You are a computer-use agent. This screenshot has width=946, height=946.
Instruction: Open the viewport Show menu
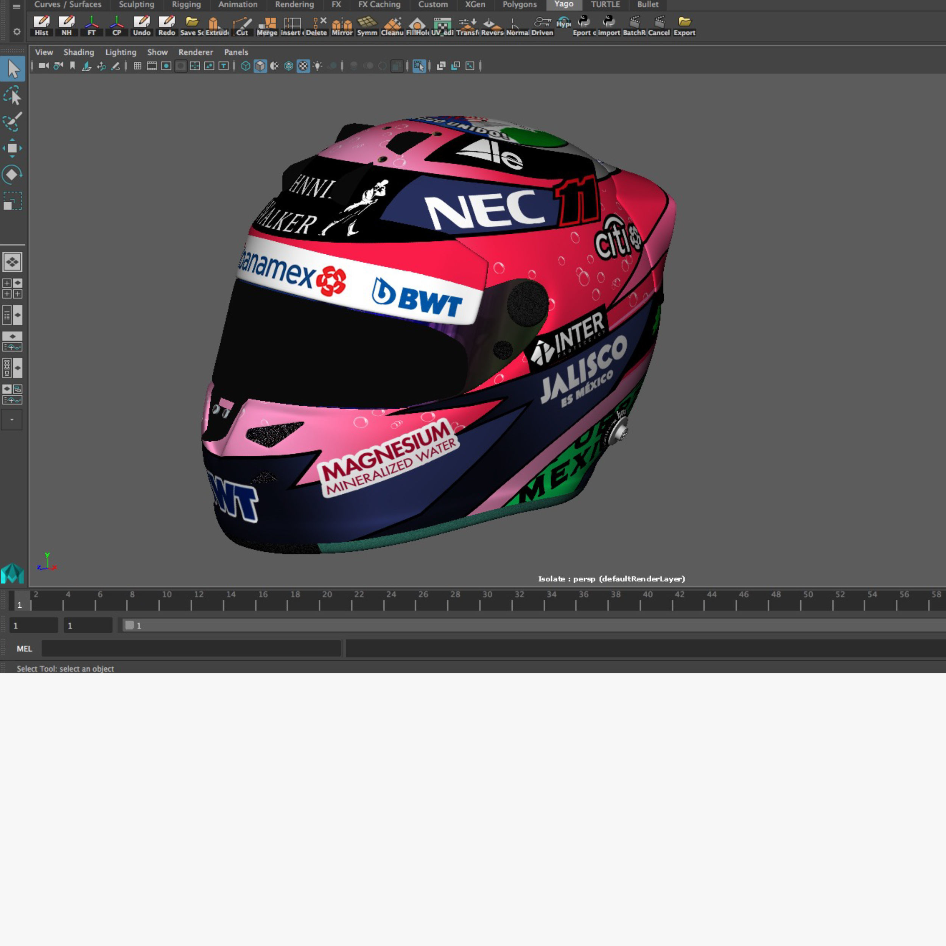[x=158, y=52]
